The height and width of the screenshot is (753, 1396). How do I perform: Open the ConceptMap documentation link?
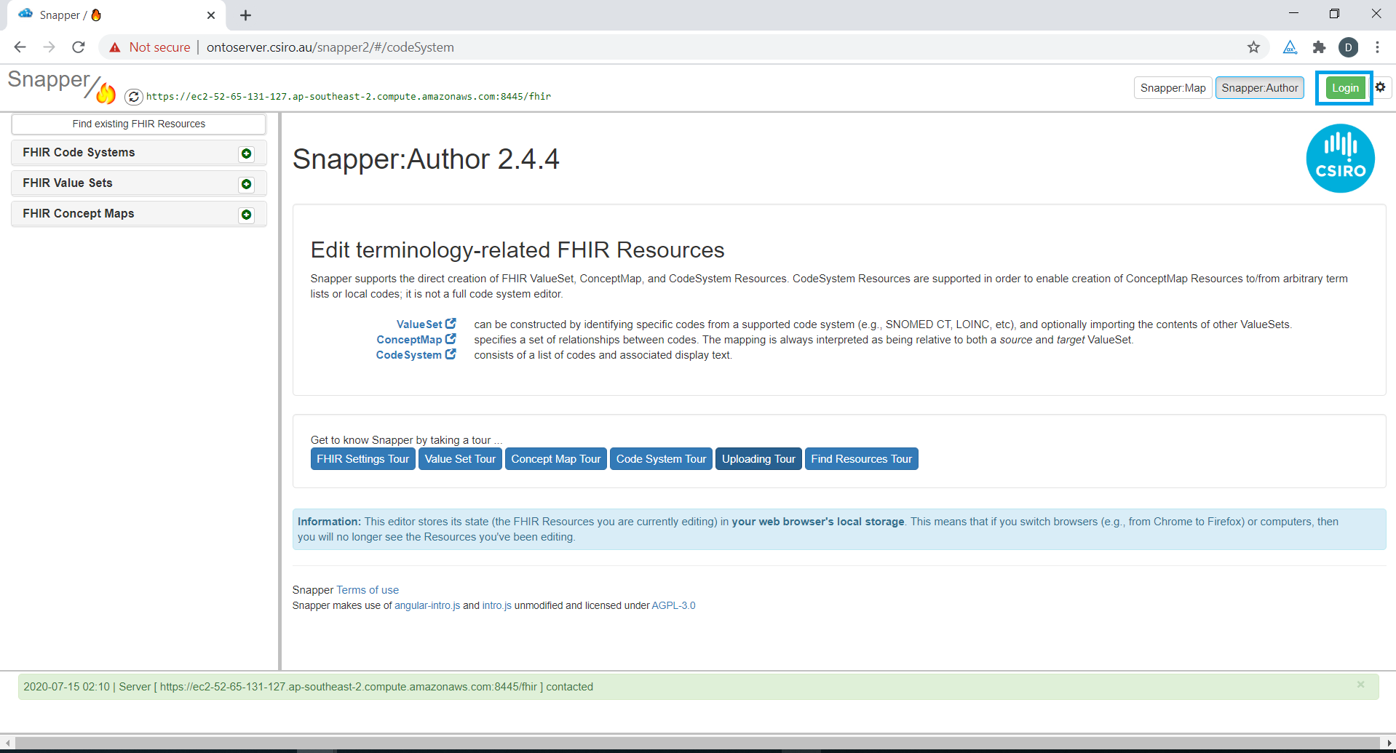(409, 340)
